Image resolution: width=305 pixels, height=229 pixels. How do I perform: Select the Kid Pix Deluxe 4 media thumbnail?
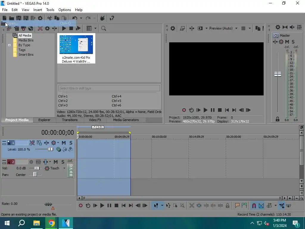pyautogui.click(x=76, y=48)
